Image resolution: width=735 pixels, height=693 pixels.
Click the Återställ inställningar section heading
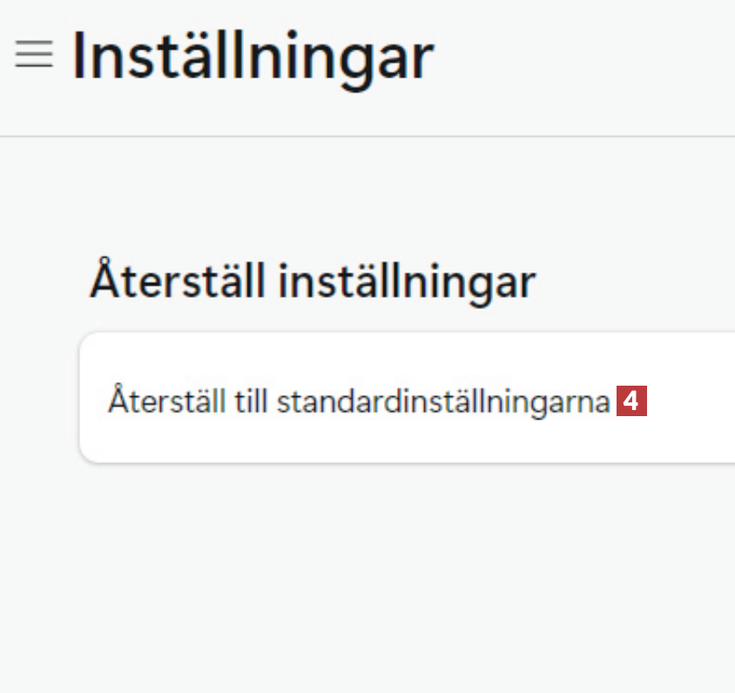313,281
